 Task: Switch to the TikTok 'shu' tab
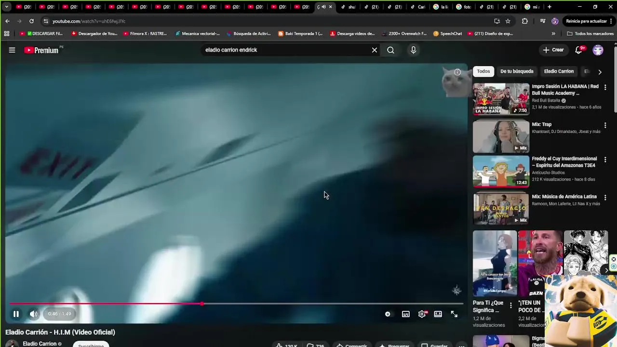pos(348,7)
